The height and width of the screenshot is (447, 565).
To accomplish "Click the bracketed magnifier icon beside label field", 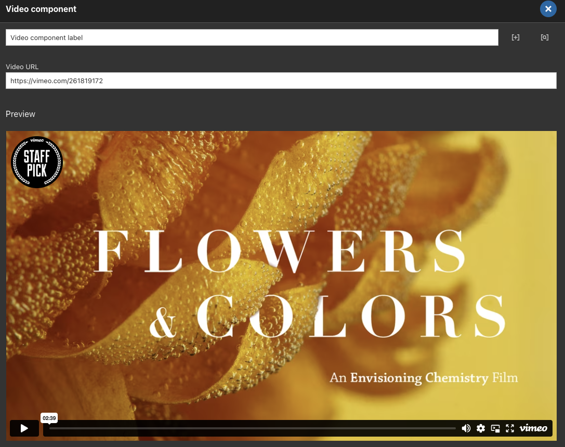I will click(544, 37).
